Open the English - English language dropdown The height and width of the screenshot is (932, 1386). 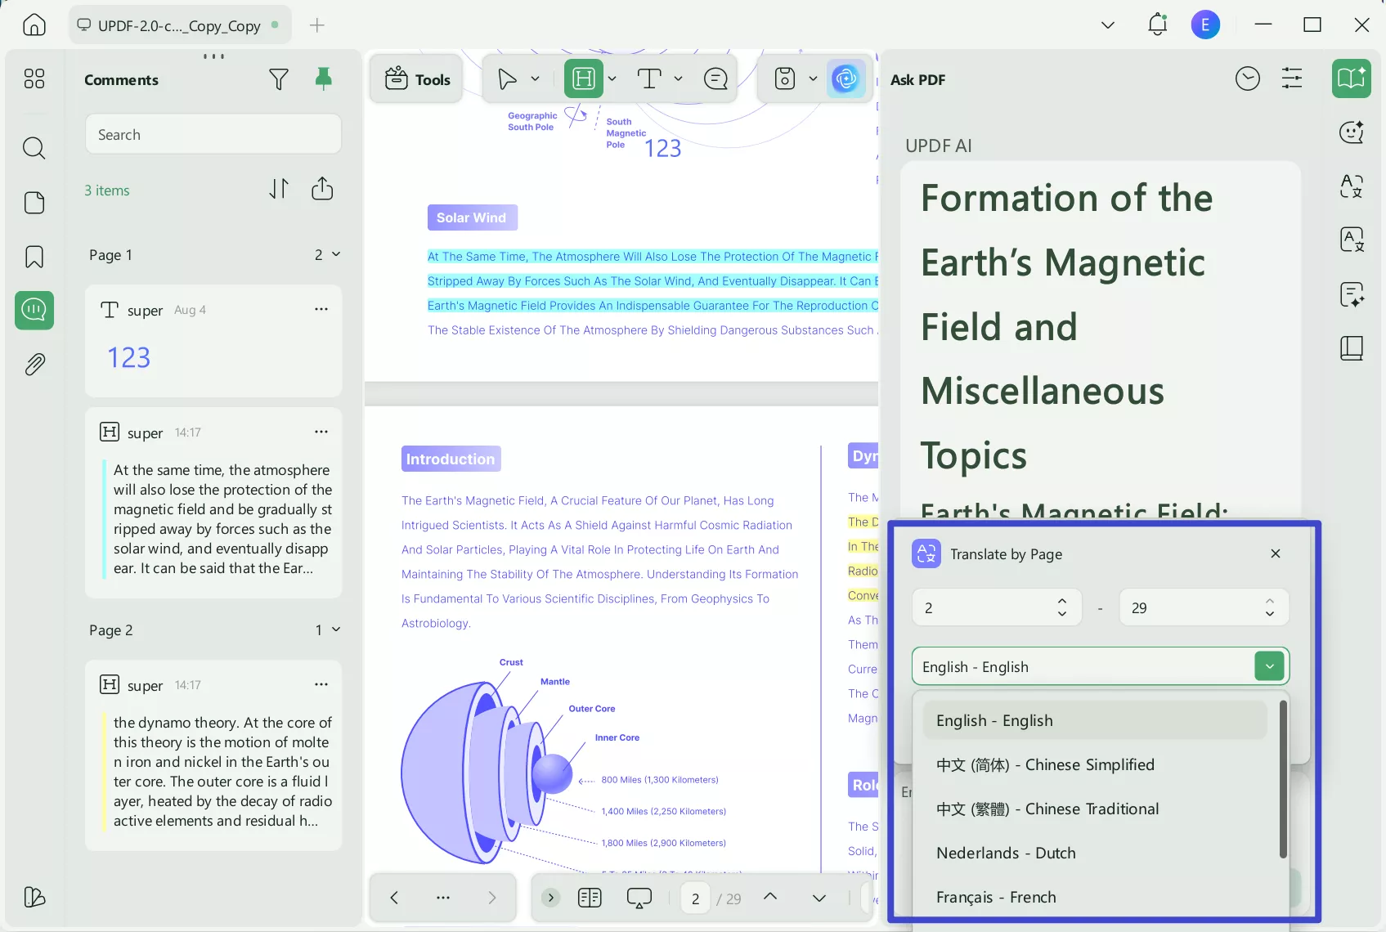pos(1101,666)
